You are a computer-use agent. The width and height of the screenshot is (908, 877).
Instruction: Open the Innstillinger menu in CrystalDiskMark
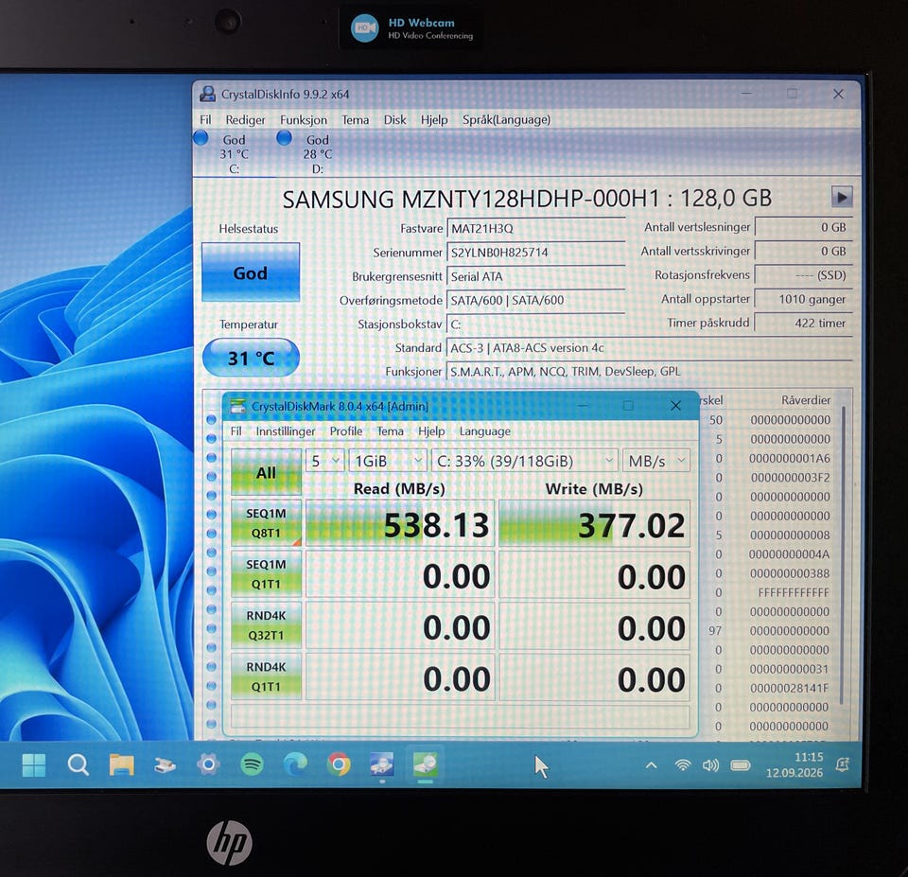286,431
